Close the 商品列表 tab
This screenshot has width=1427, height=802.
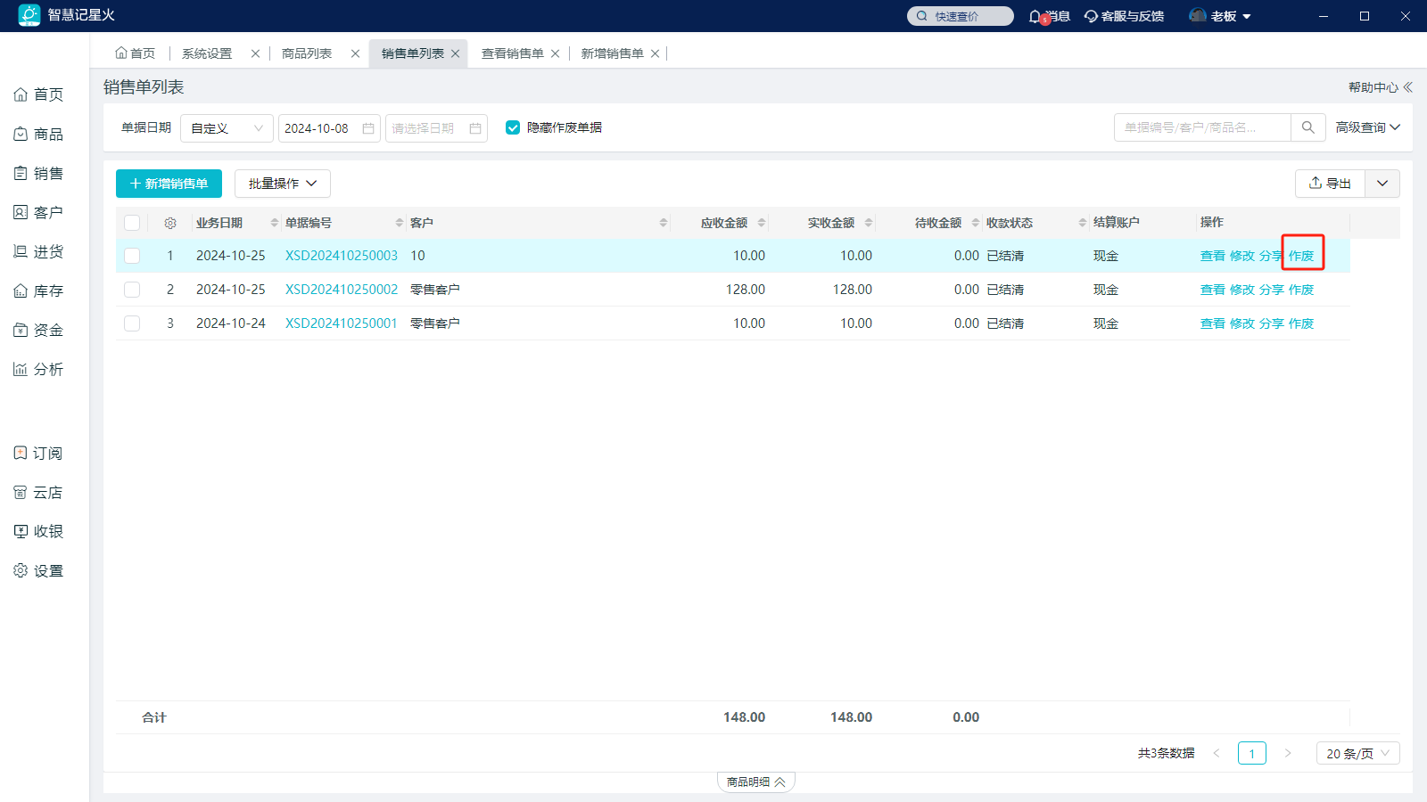pos(355,53)
